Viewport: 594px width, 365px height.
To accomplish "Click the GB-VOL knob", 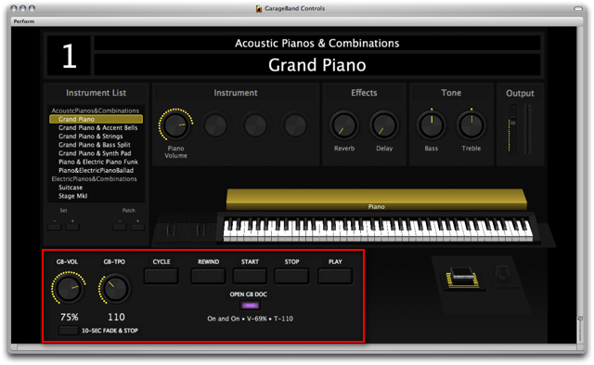I will point(69,289).
